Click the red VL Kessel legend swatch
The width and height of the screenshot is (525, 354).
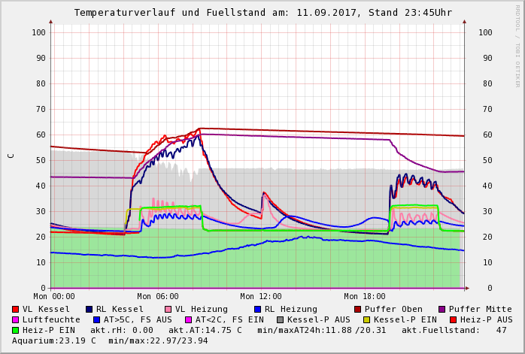16,309
